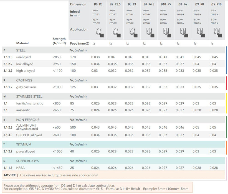Select the yellow bar next to STAINLESS STEEL
The height and width of the screenshot is (194, 228).
click(x=227, y=103)
